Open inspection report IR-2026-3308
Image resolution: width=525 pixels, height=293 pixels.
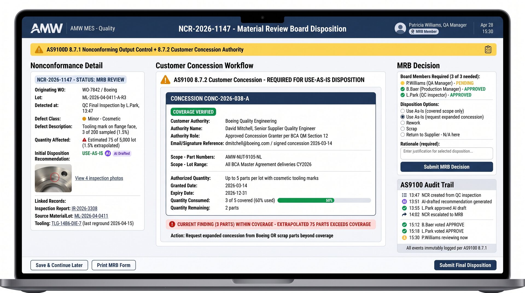point(84,209)
